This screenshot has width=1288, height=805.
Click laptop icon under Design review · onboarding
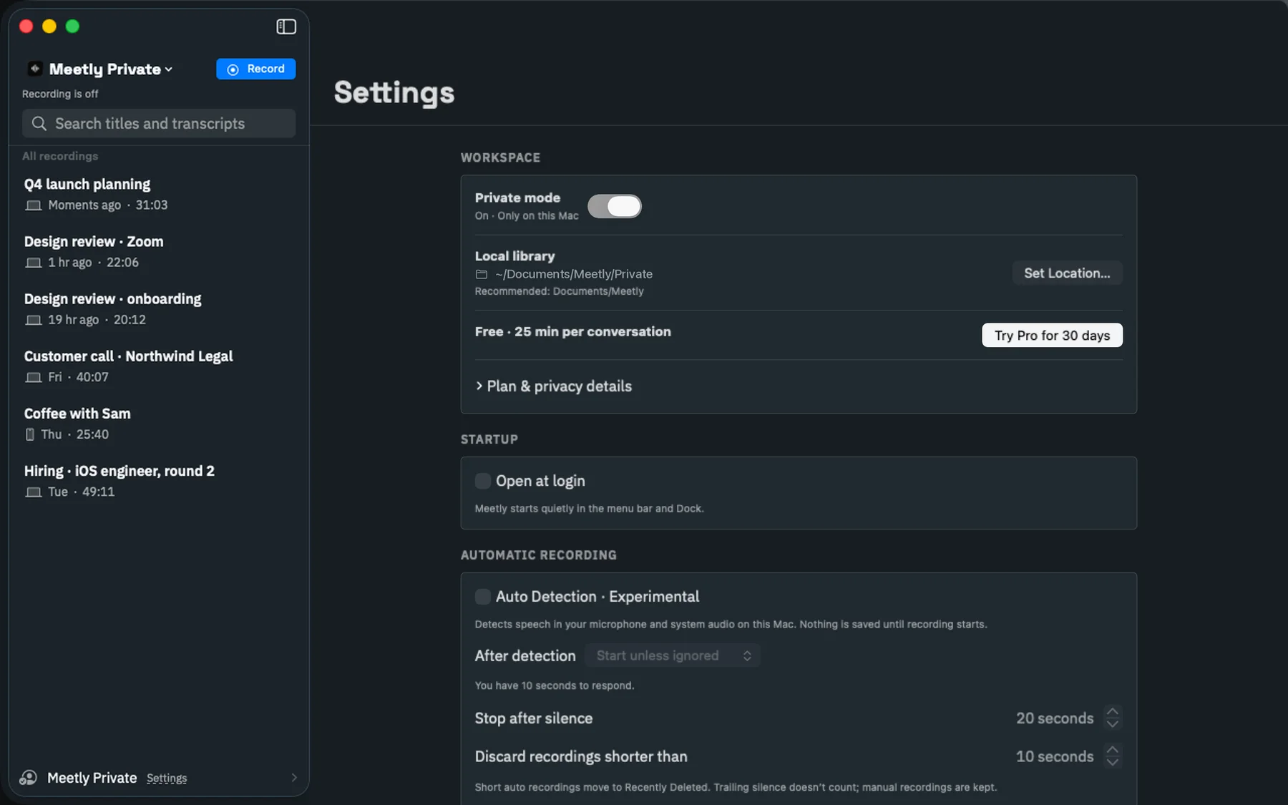[33, 320]
